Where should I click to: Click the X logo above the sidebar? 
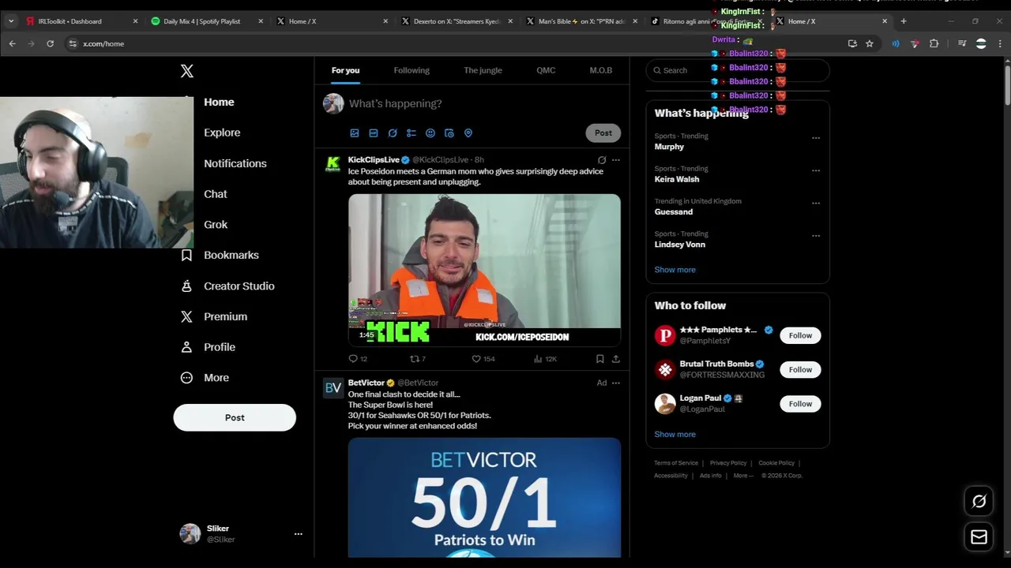pos(186,71)
